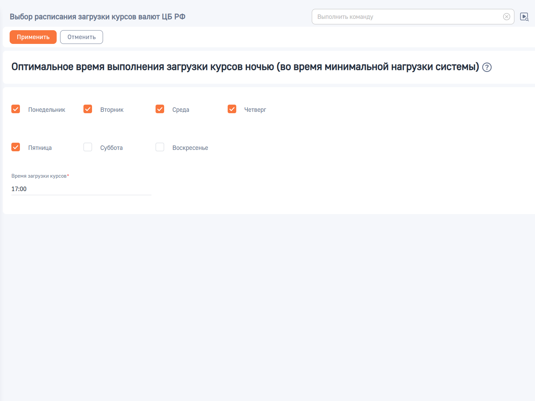Clear the command field with the X icon
Image resolution: width=535 pixels, height=401 pixels.
pos(506,17)
